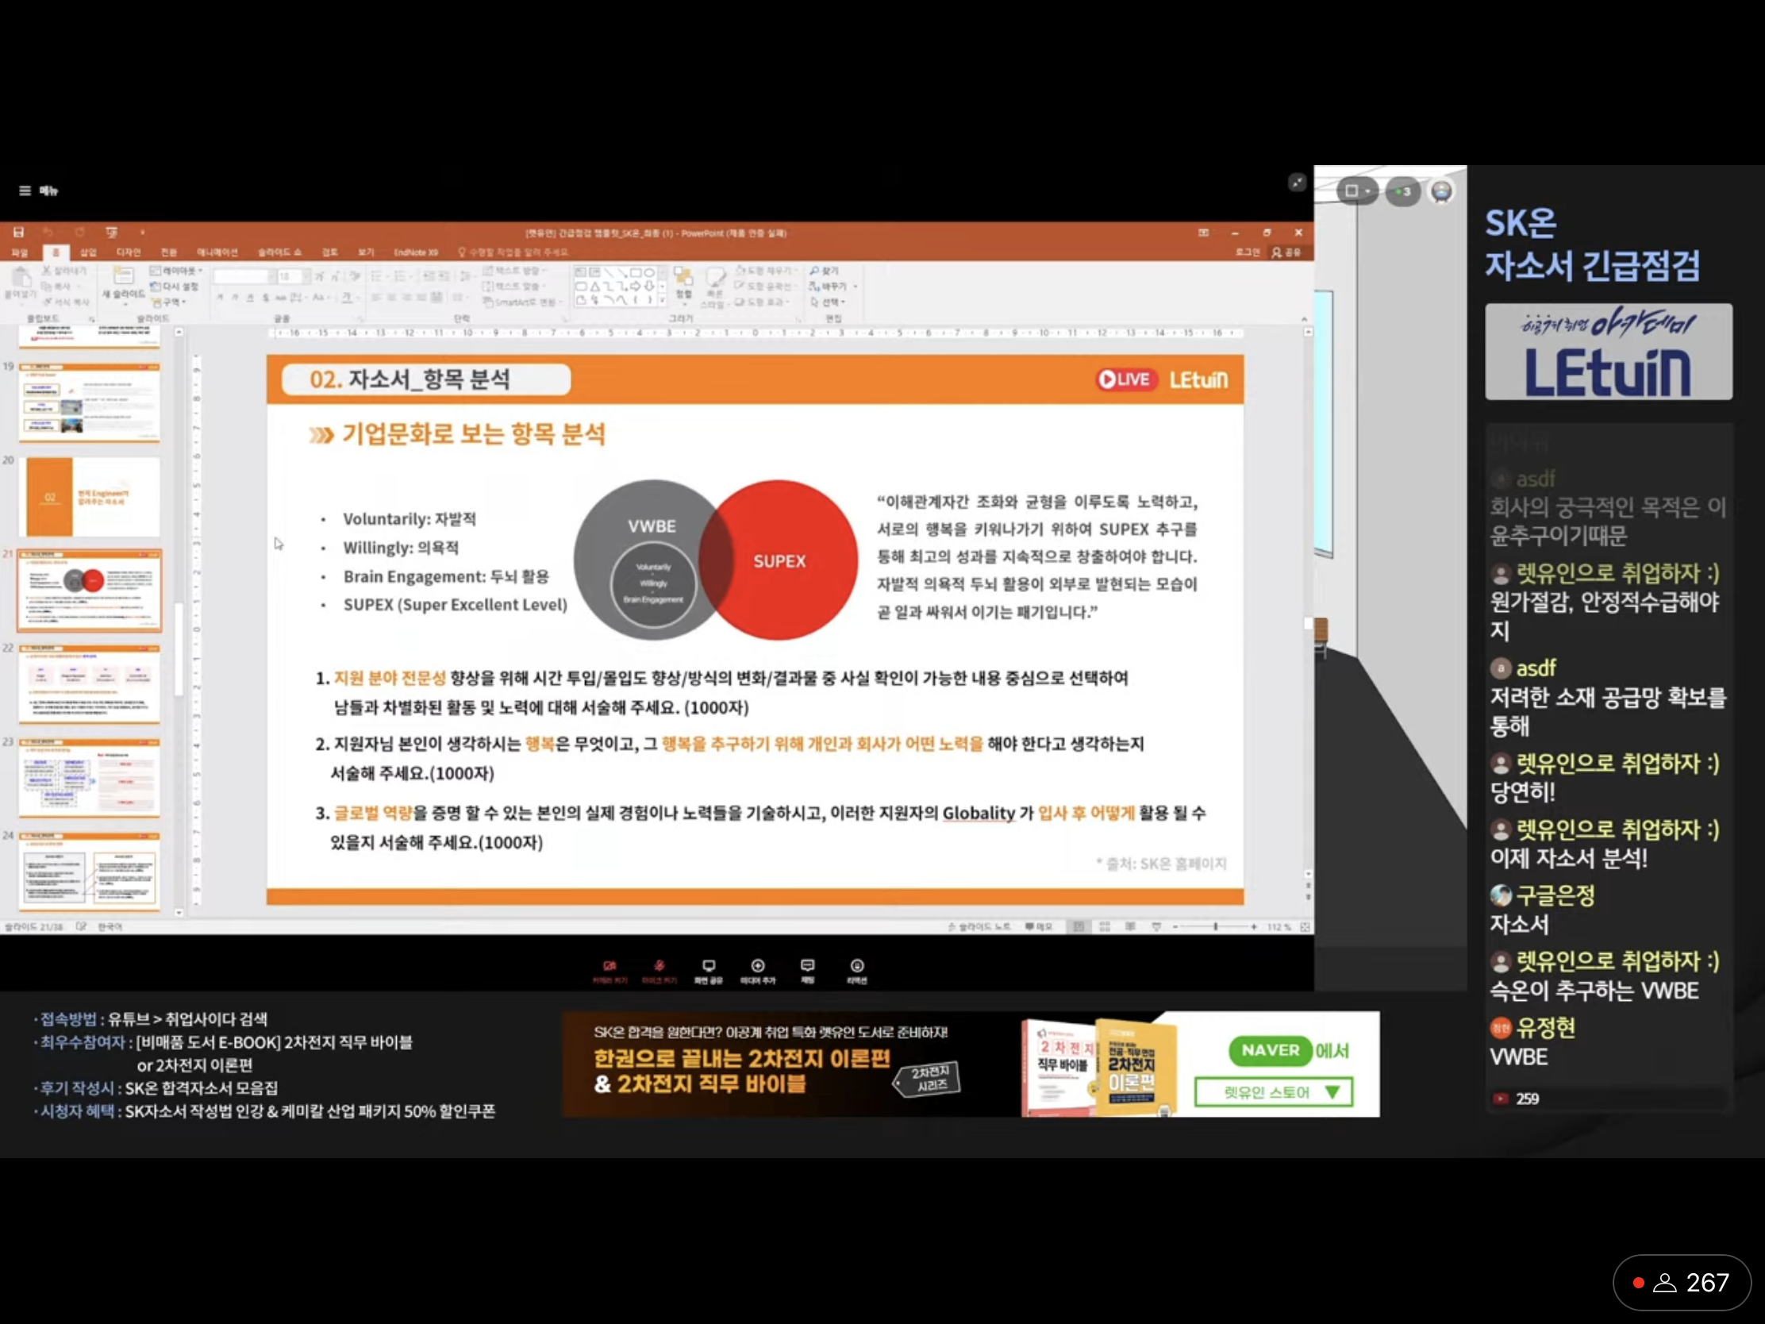Click the ribbon display options icon
This screenshot has width=1765, height=1324.
tap(1203, 233)
